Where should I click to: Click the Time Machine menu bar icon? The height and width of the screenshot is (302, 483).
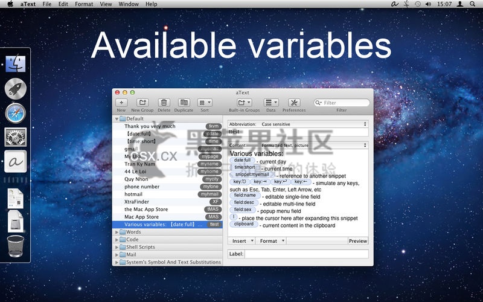417,4
